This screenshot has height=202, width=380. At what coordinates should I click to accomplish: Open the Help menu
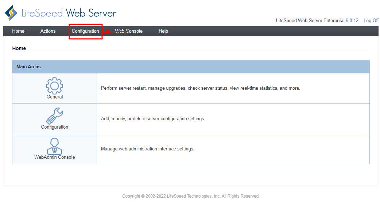coord(163,31)
